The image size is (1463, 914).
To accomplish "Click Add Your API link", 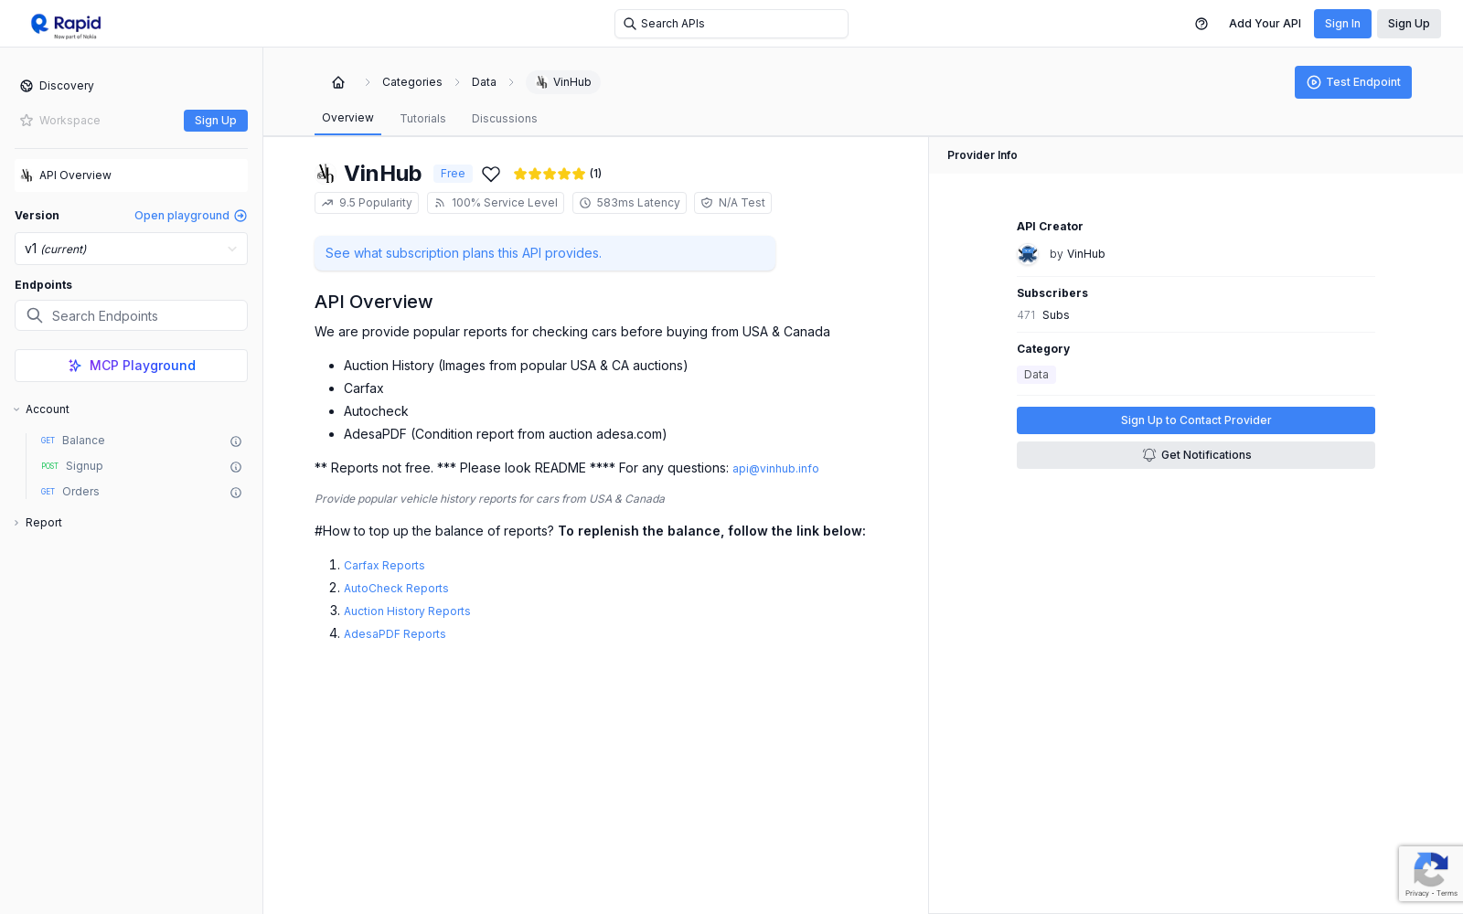I will tap(1265, 24).
